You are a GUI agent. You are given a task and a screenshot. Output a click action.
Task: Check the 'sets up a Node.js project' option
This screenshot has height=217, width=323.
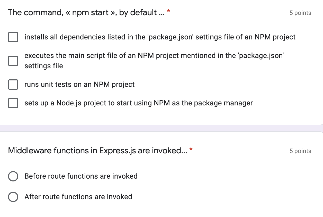coord(13,103)
